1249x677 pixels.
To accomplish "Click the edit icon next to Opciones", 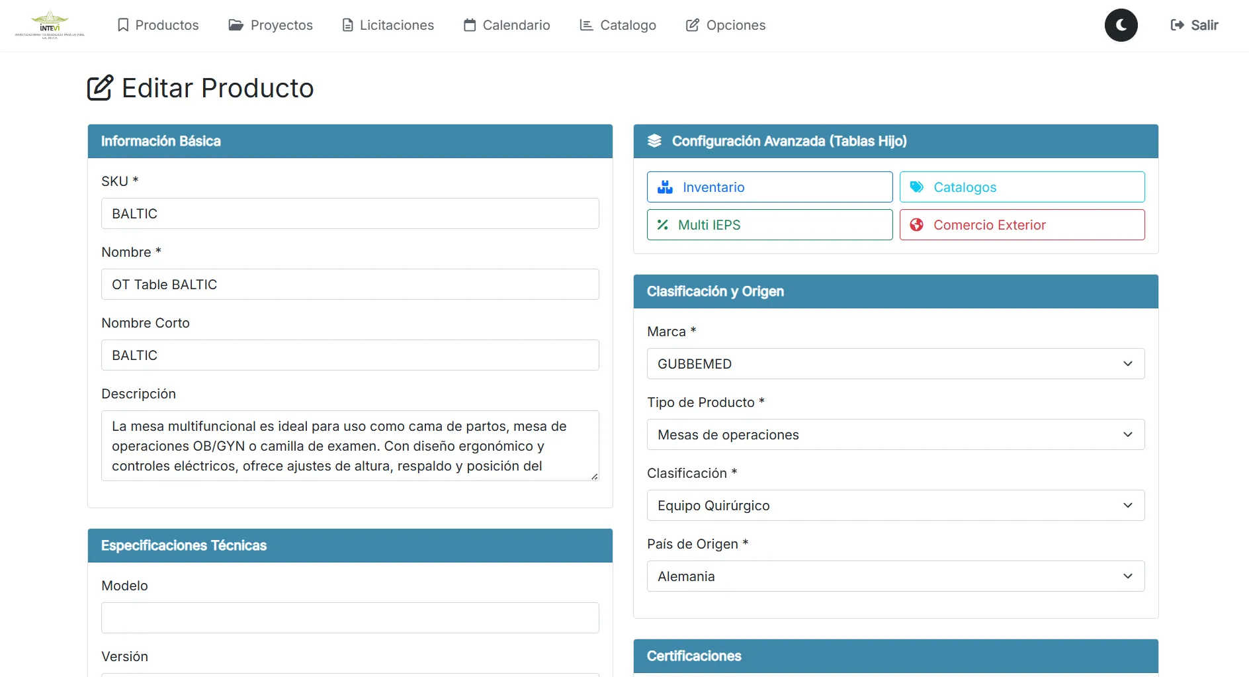I will click(x=693, y=25).
